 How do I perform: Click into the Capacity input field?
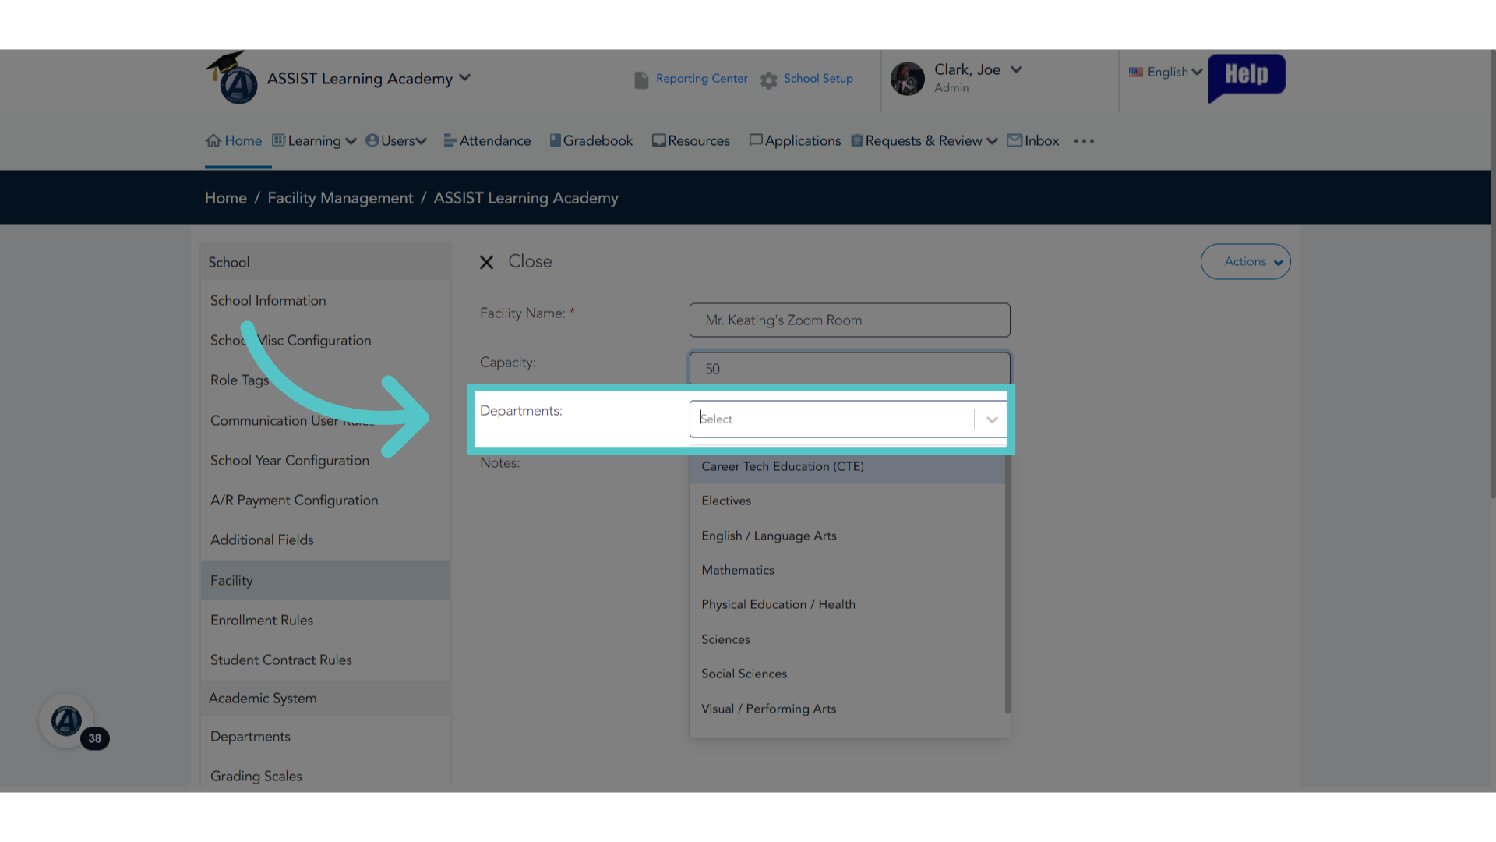[x=849, y=369]
